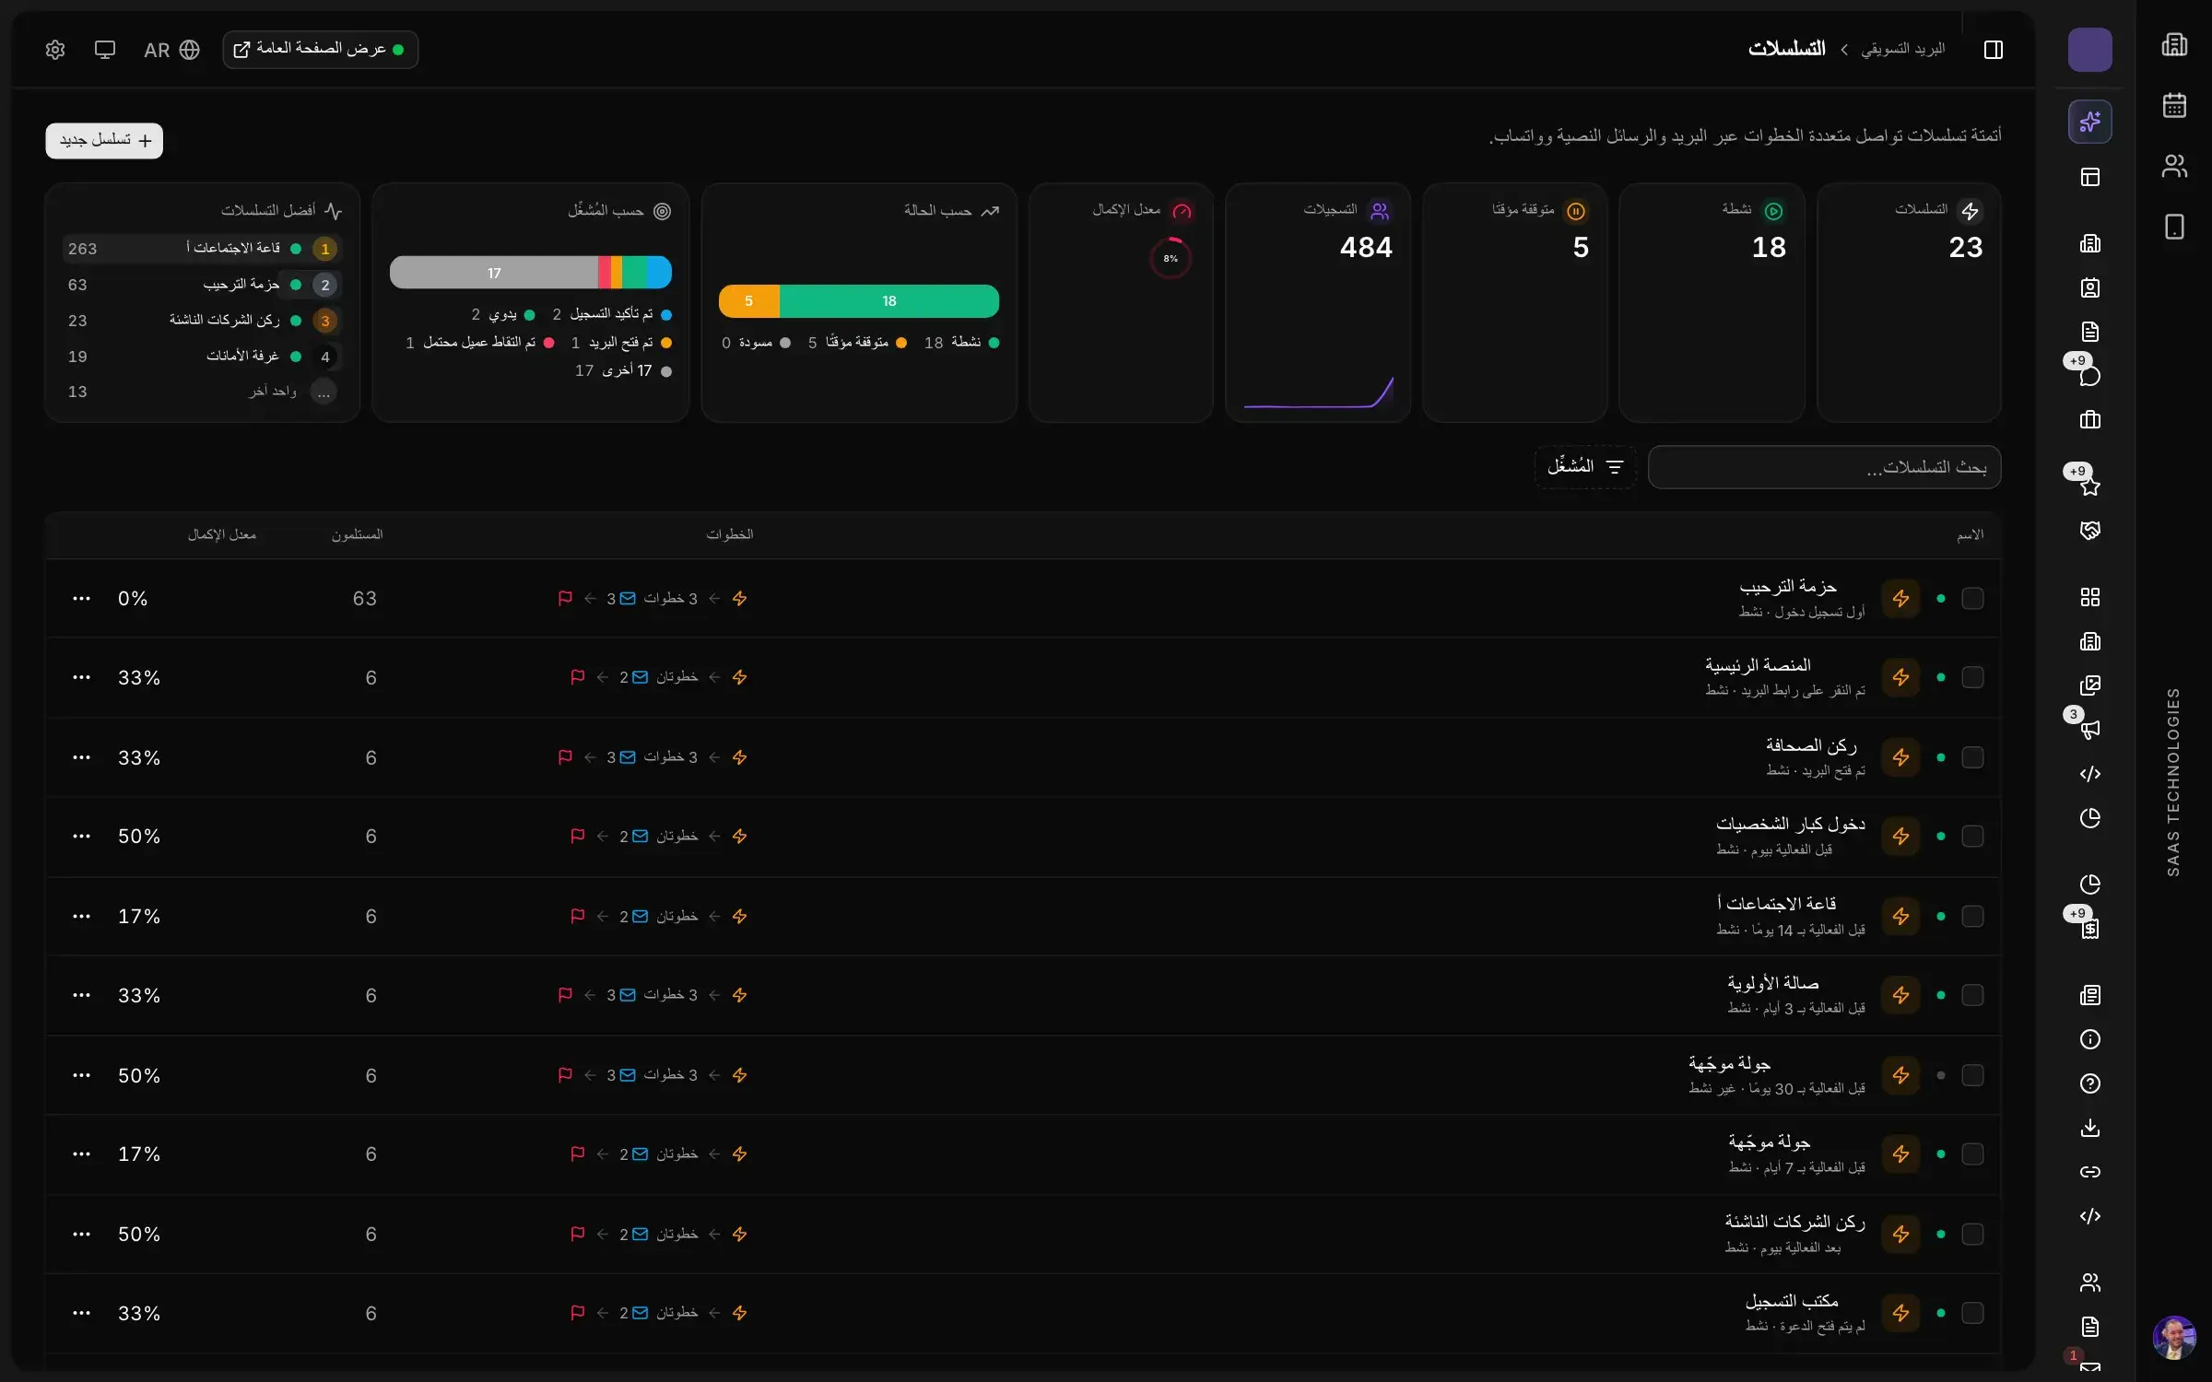Click the orange paused segment showing 5

tap(749, 301)
